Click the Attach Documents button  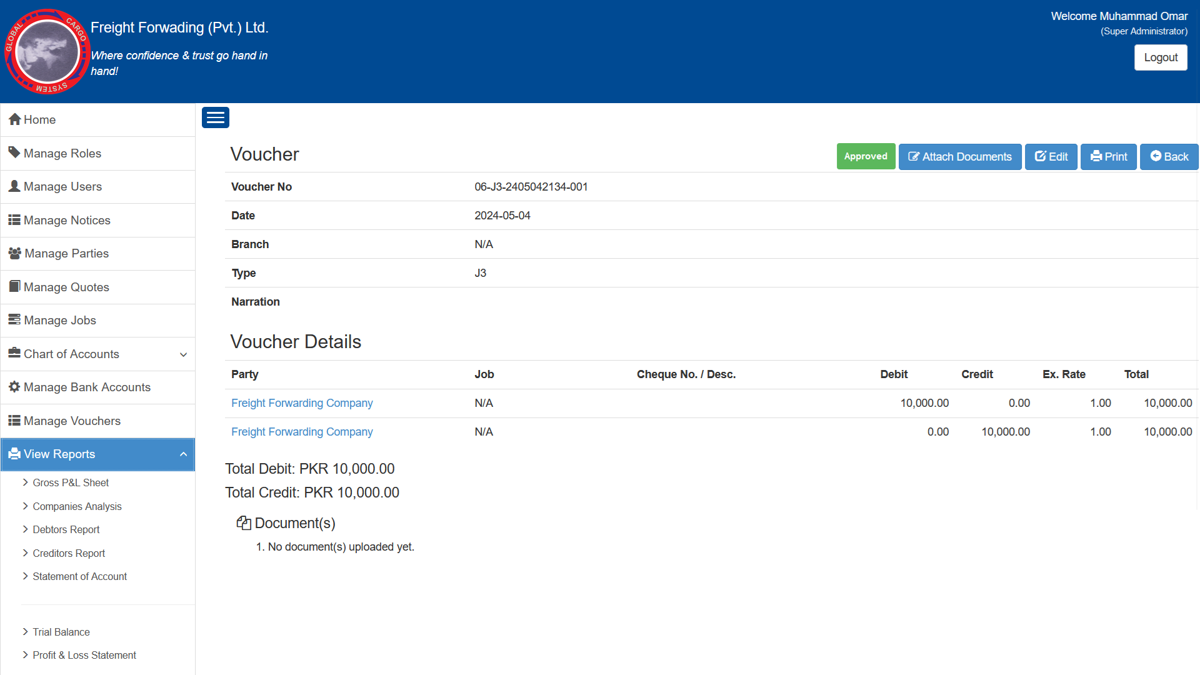tap(960, 157)
